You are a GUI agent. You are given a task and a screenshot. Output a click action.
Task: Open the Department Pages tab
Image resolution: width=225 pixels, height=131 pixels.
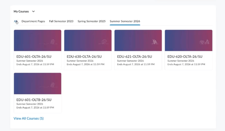coord(33,21)
